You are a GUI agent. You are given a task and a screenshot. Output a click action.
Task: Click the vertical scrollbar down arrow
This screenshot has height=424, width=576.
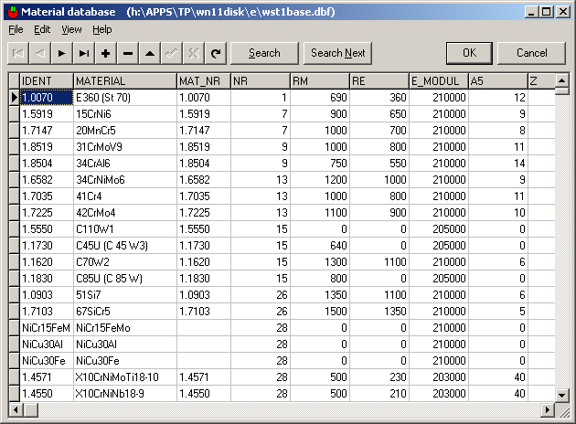[561, 394]
